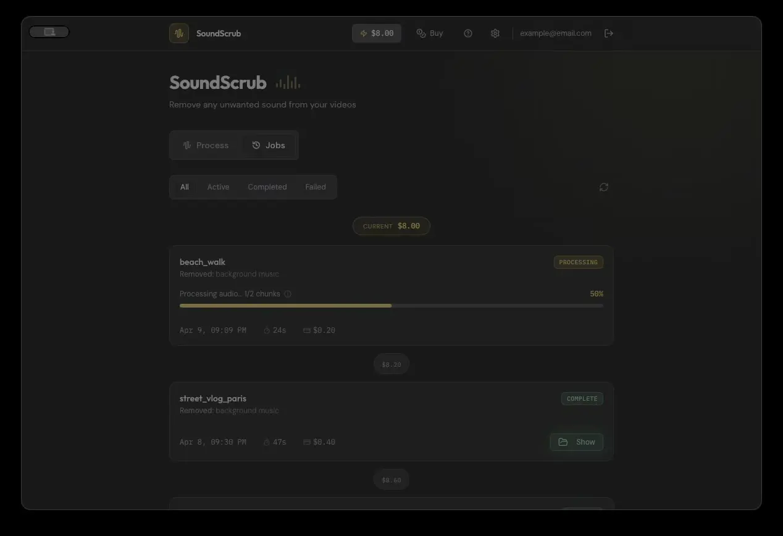Select the Completed jobs filter
Viewport: 783px width, 536px height.
tap(267, 187)
